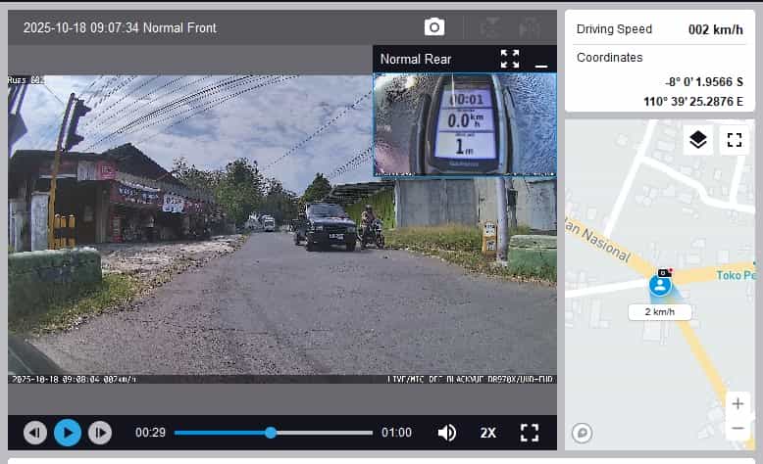
Task: Change the 2X playback speed
Action: pos(488,432)
